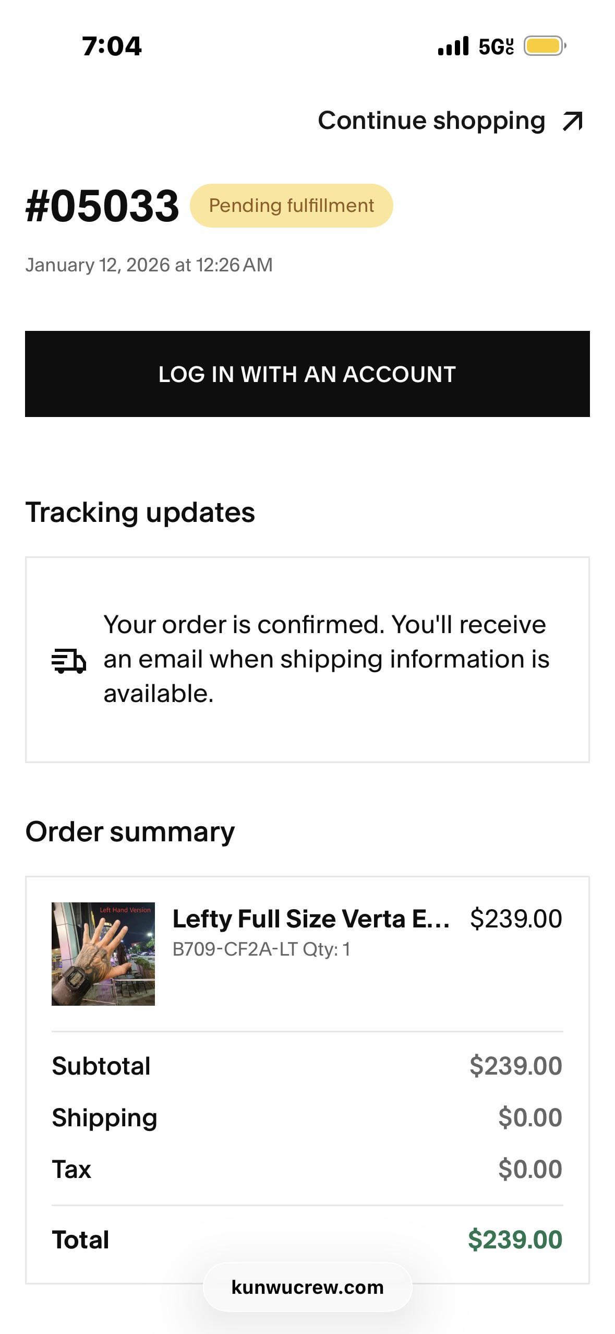Screen dimensions: 615x1334
Task: Click the Tracking updates heading
Action: (140, 512)
